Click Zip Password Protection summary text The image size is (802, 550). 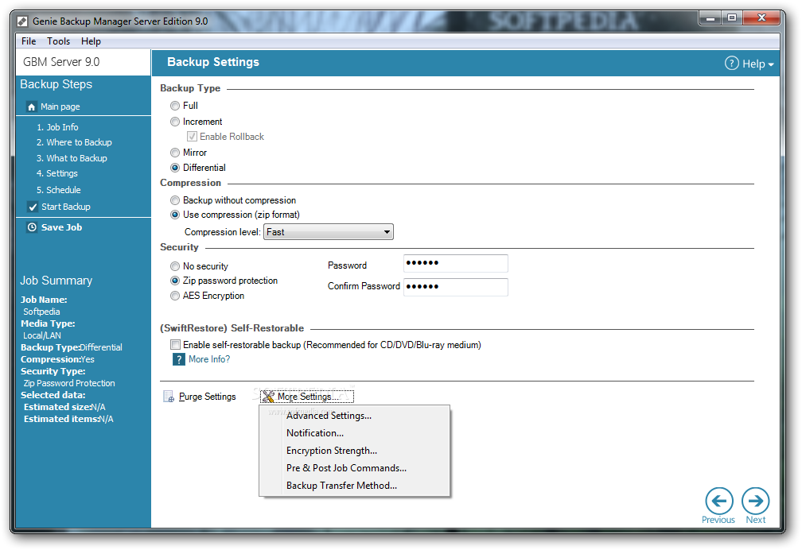click(x=69, y=383)
